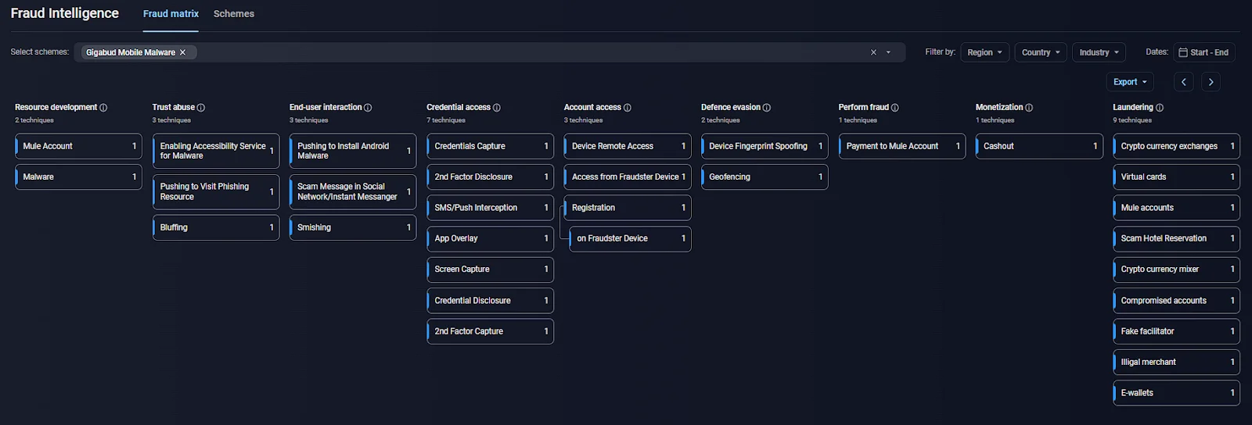Open the Device Remote Access card
The image size is (1252, 425).
(x=628, y=146)
